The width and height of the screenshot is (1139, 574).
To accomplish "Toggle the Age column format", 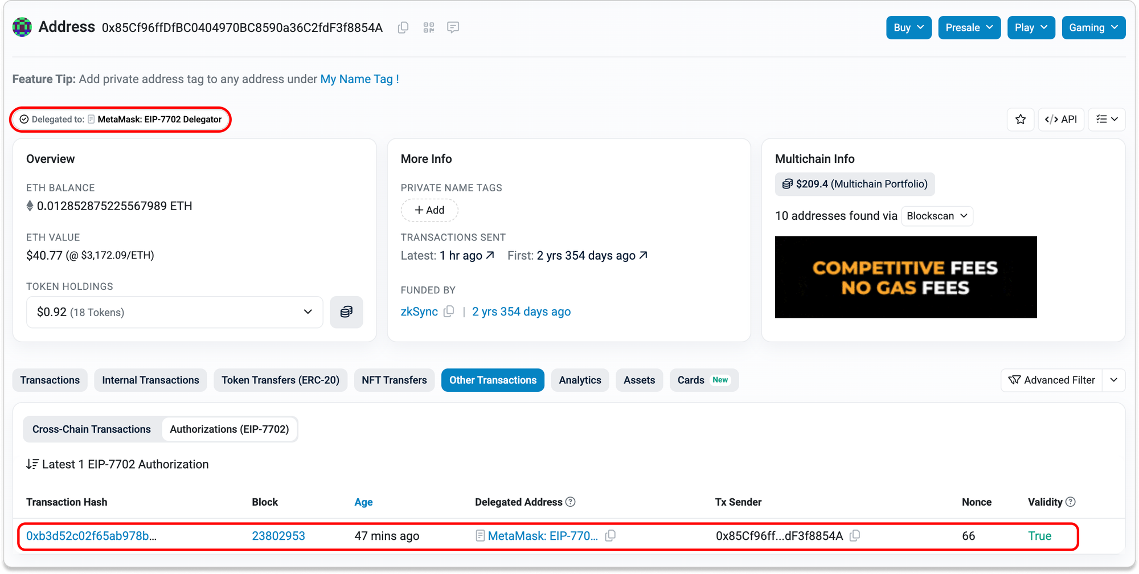I will [363, 502].
